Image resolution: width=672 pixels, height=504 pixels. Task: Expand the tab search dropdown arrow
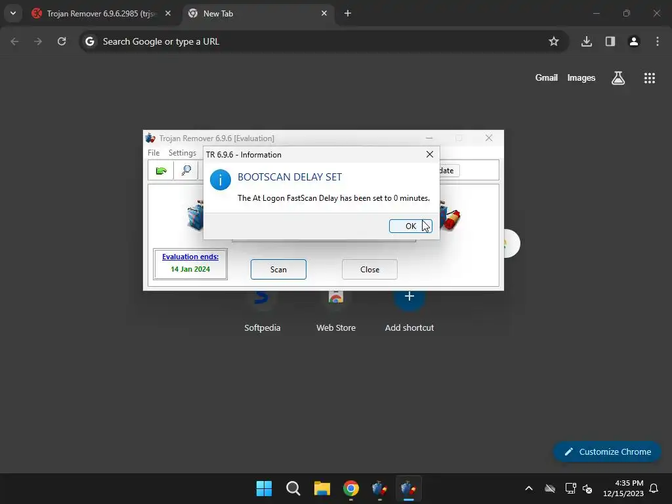coord(13,13)
